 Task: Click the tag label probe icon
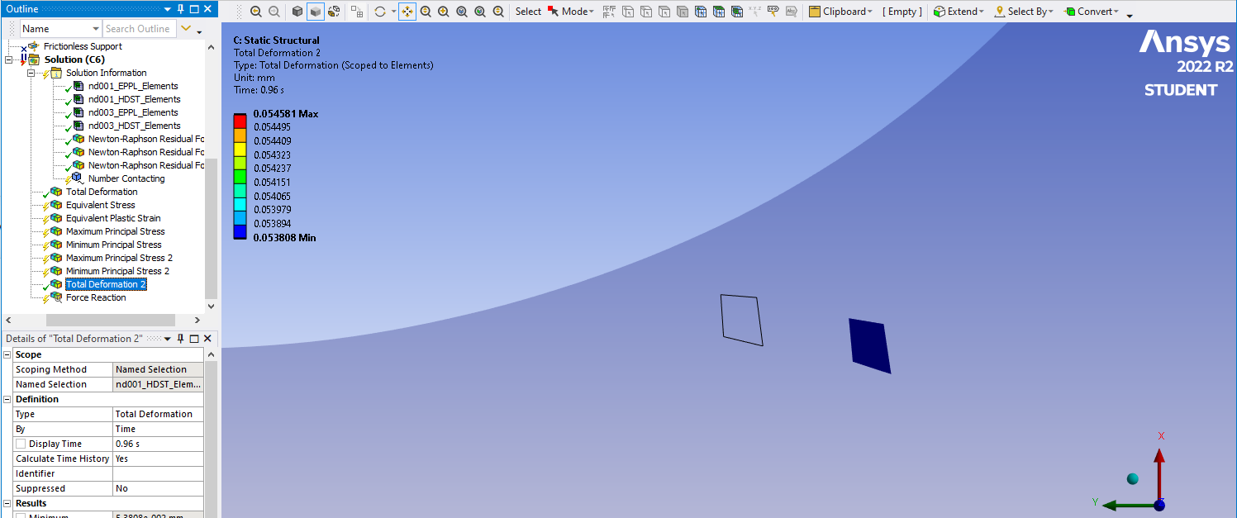(x=773, y=12)
